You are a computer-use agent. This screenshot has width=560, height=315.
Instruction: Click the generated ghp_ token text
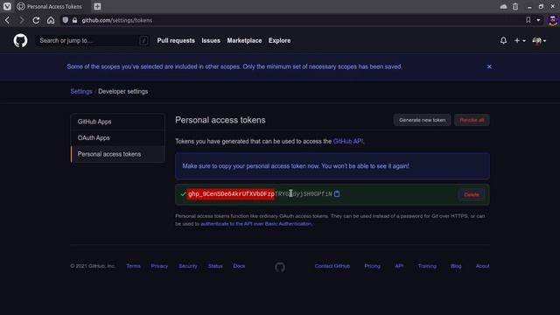pos(260,194)
